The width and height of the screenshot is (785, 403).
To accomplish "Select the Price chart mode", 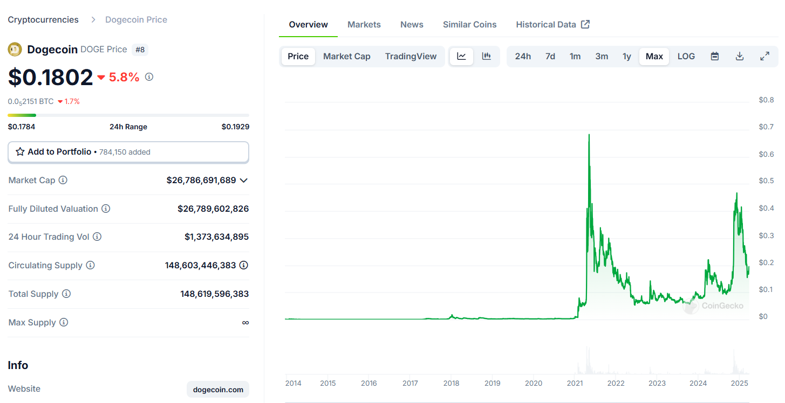I will [x=298, y=56].
